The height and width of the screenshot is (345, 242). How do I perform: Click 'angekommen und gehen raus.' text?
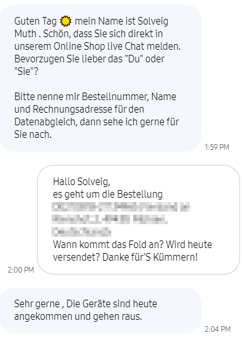[78, 317]
